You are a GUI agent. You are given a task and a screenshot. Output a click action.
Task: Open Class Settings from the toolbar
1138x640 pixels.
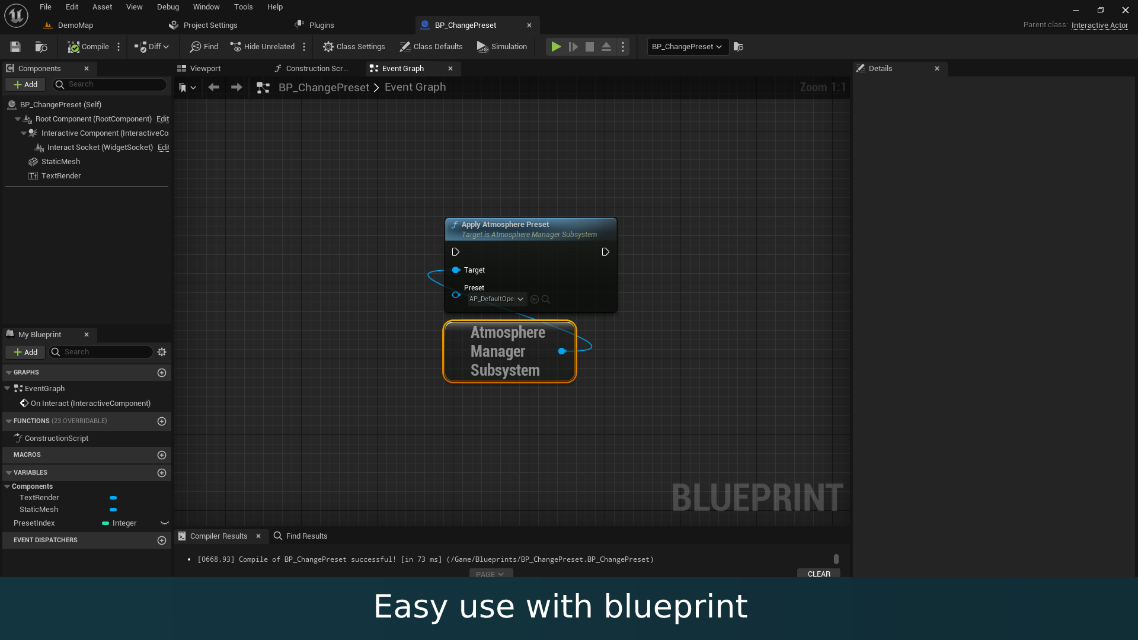pyautogui.click(x=354, y=47)
